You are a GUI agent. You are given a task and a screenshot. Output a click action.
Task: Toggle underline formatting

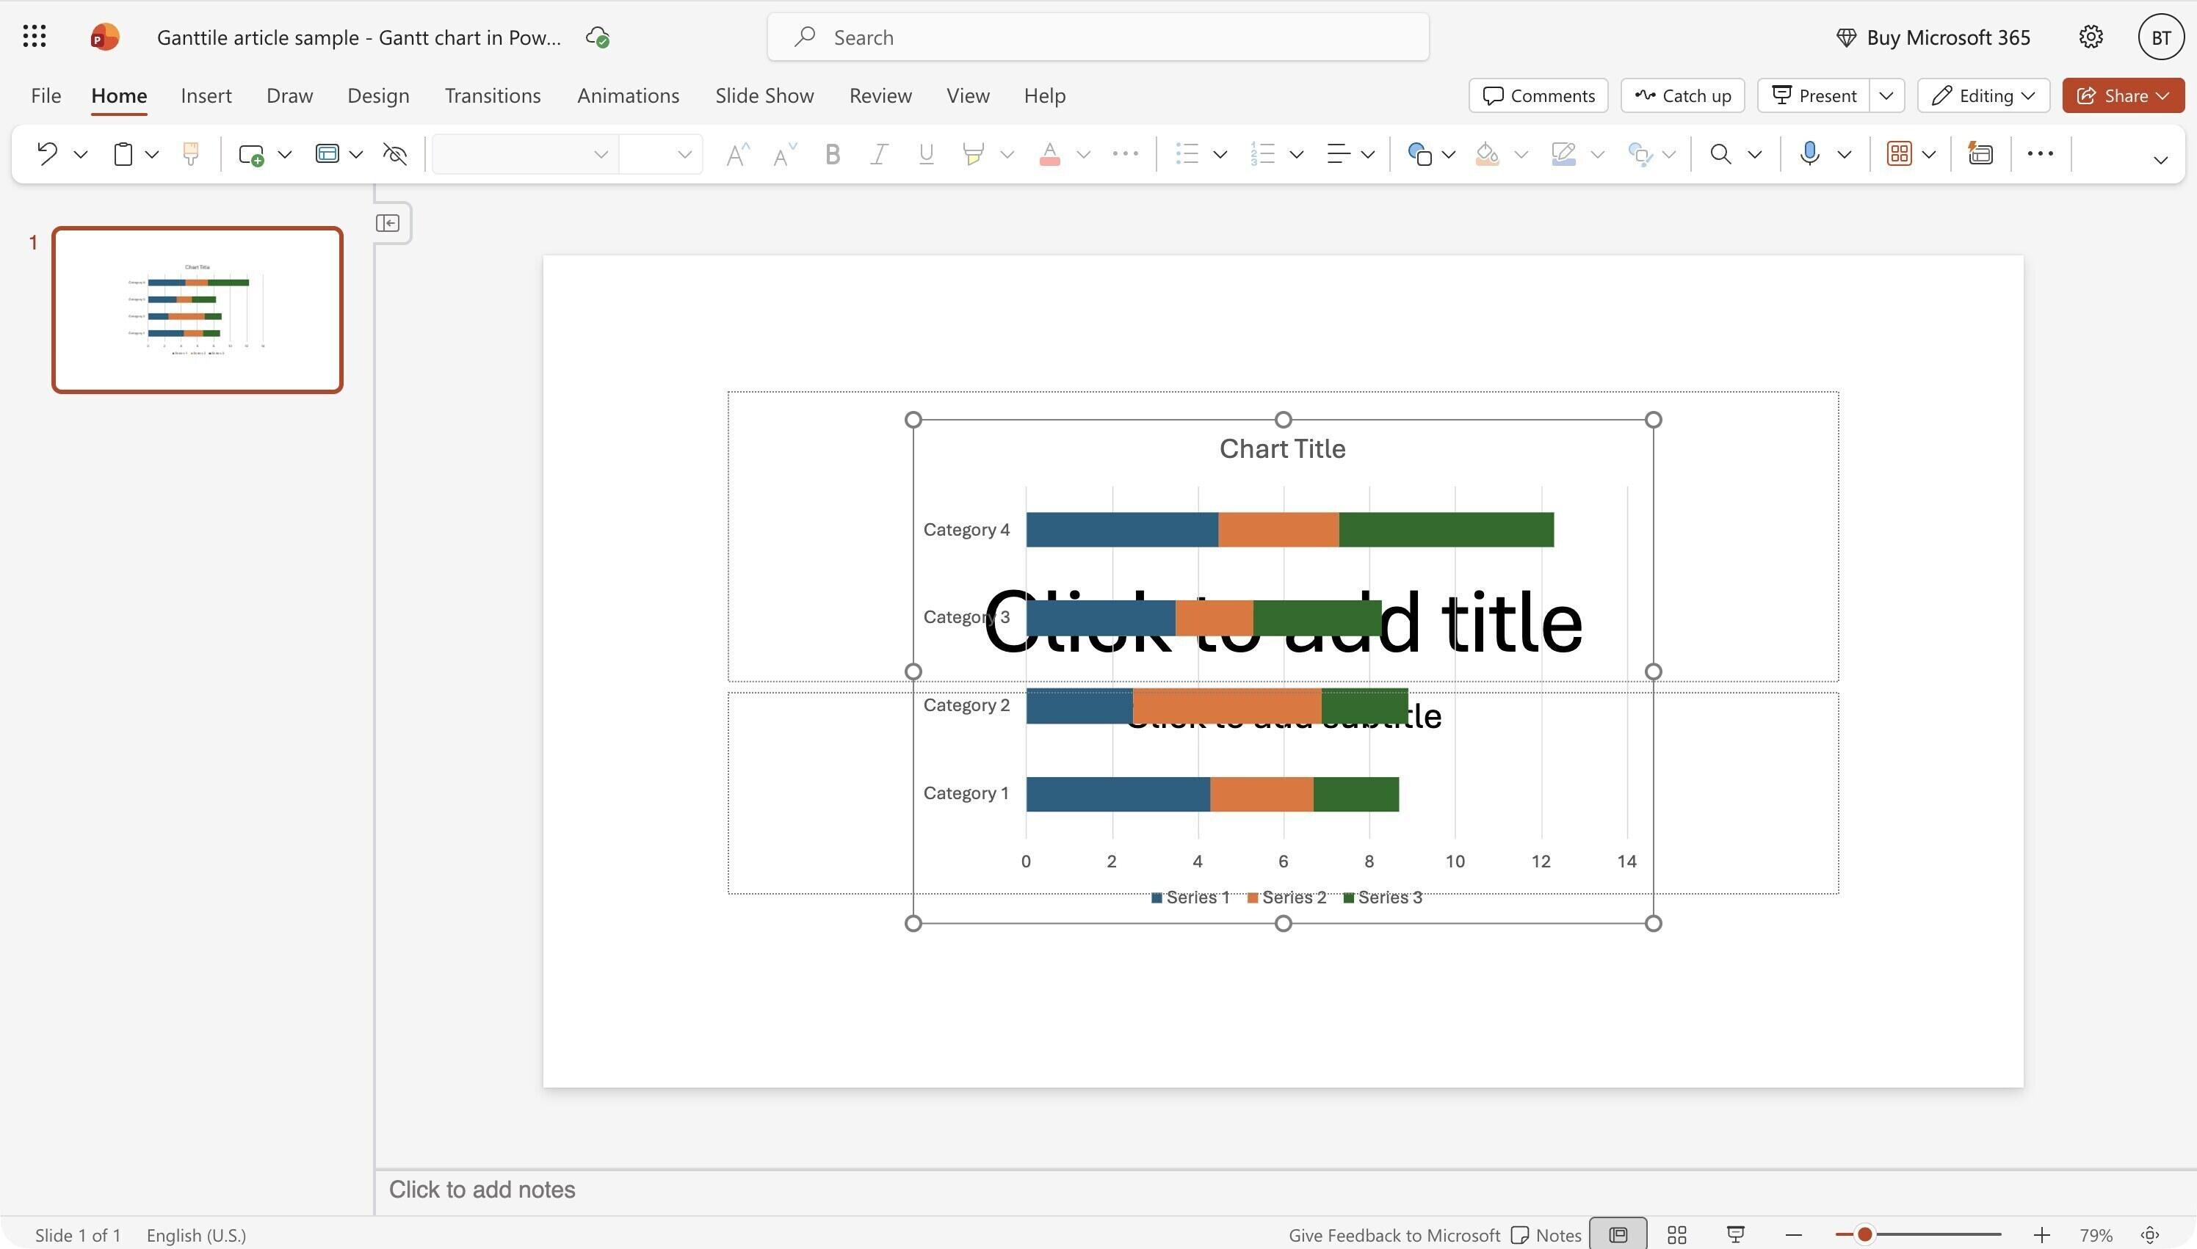tap(926, 154)
